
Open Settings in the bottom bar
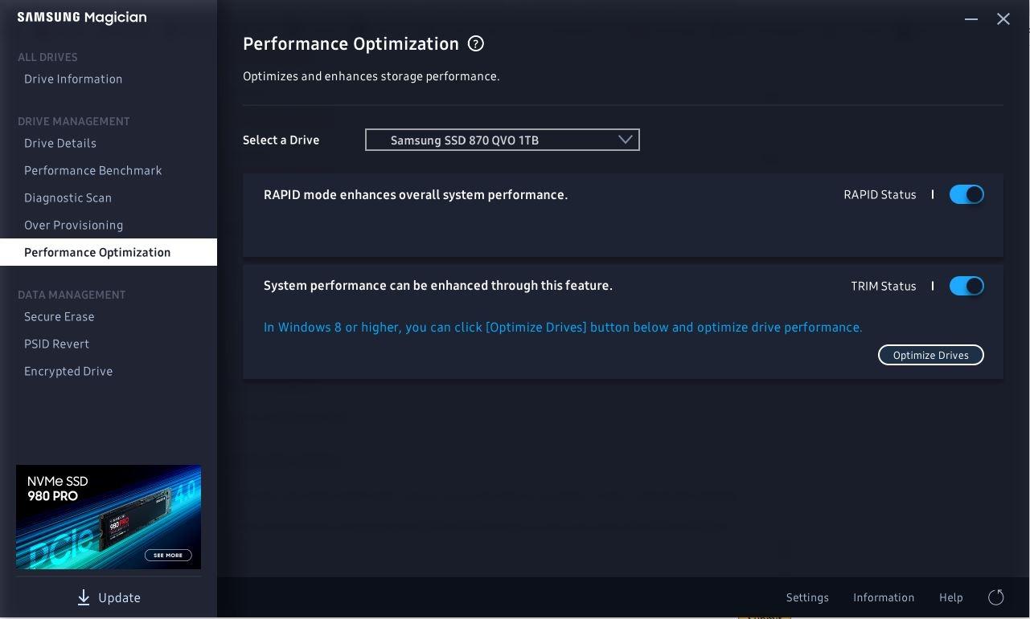pos(807,597)
